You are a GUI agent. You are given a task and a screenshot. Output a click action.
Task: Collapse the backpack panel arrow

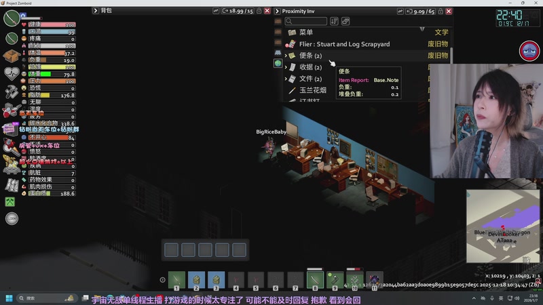(96, 11)
